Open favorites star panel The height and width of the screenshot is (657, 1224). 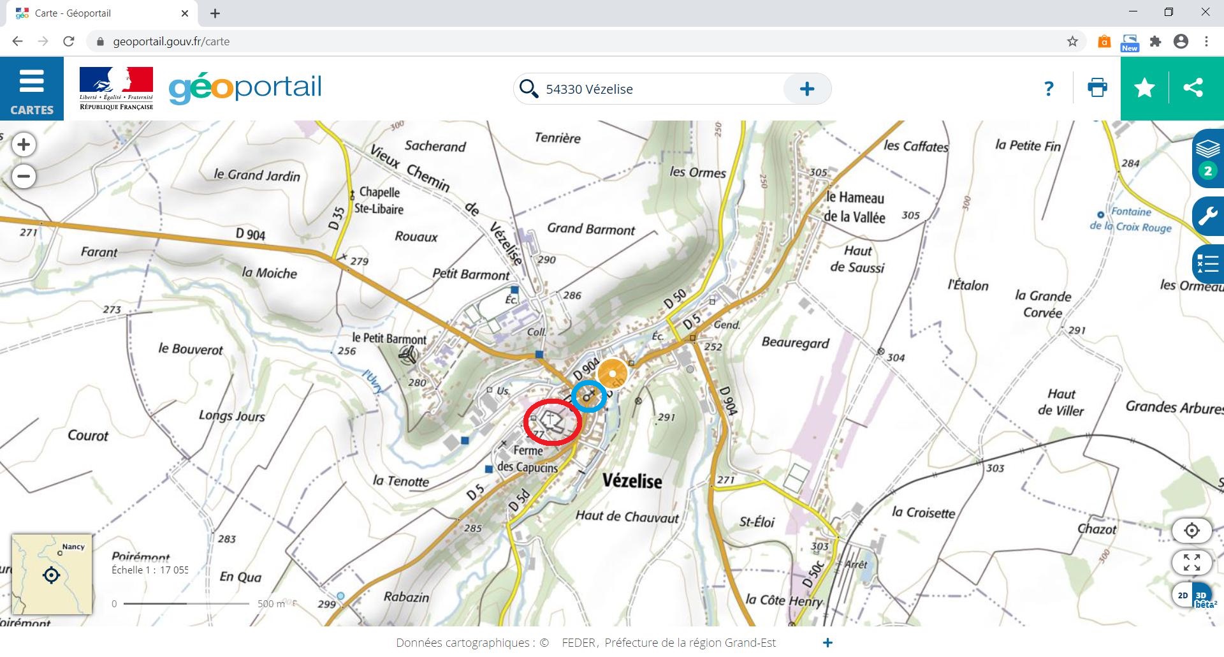[1145, 87]
